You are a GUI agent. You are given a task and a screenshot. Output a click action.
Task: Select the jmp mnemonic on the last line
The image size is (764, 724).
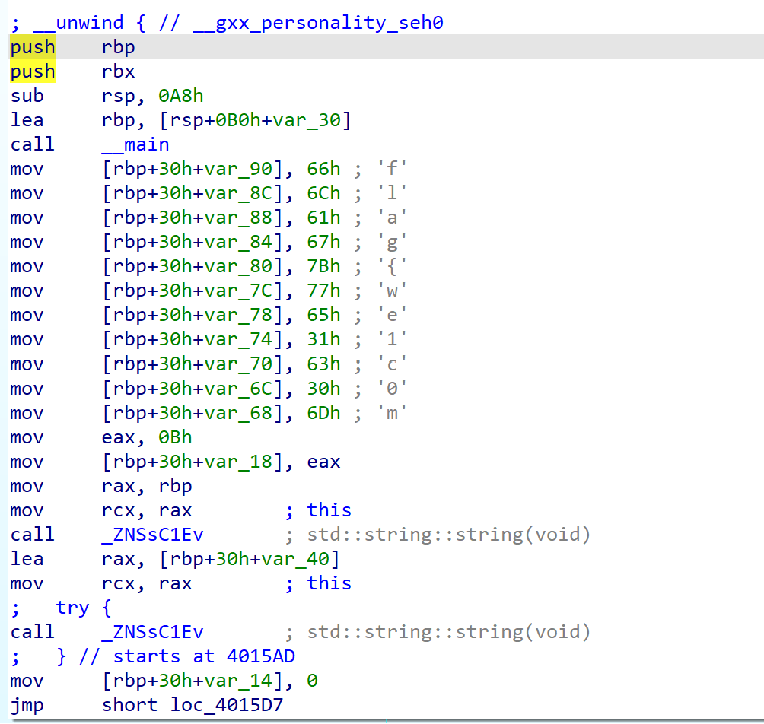(x=27, y=705)
